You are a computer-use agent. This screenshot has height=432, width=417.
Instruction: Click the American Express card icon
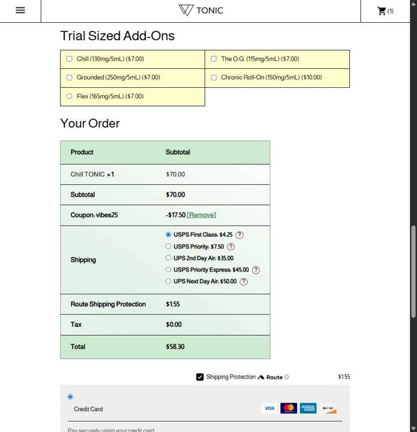[x=308, y=409]
